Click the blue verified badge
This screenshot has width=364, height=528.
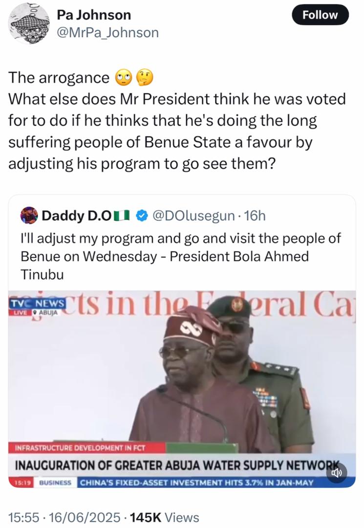141,215
